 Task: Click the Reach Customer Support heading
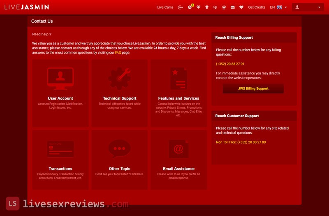pos(237,116)
